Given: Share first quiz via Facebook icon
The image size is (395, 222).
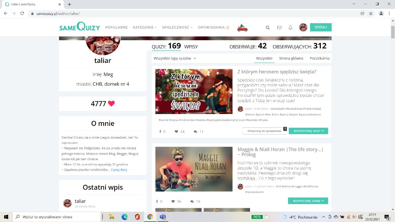Looking at the screenshot, I should click(160, 131).
